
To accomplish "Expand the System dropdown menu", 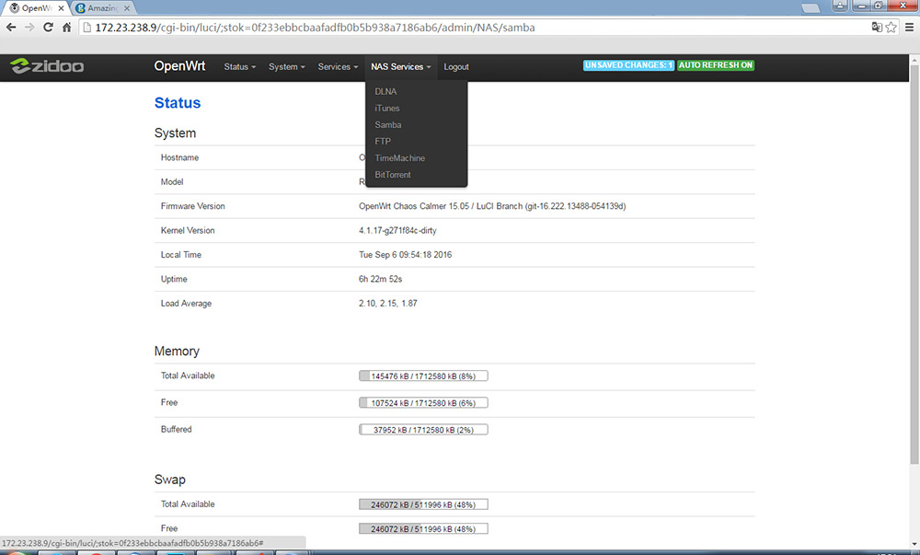I will tap(286, 67).
